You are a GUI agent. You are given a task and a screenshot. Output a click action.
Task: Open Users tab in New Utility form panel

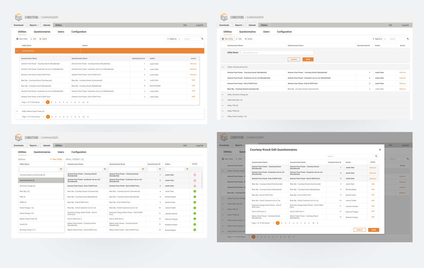coord(266,32)
